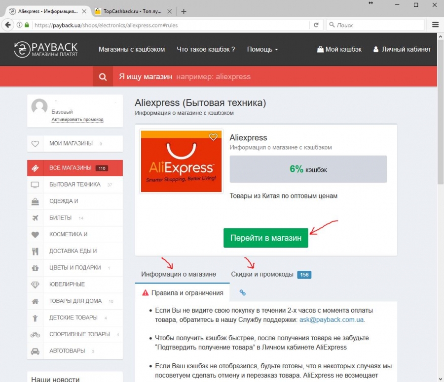The image size is (444, 382).
Task: Click the chain link icon tab
Action: (x=242, y=293)
